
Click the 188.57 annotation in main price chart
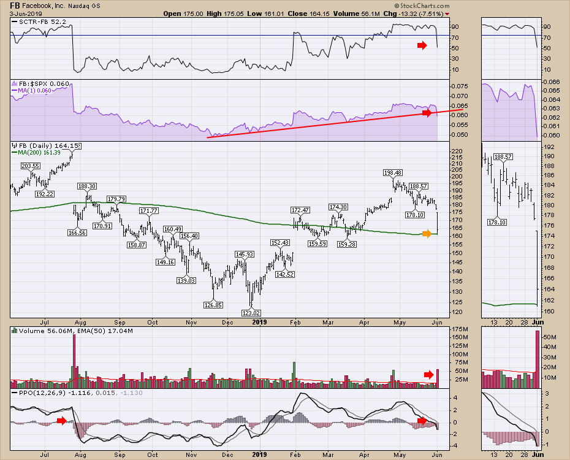tap(419, 186)
